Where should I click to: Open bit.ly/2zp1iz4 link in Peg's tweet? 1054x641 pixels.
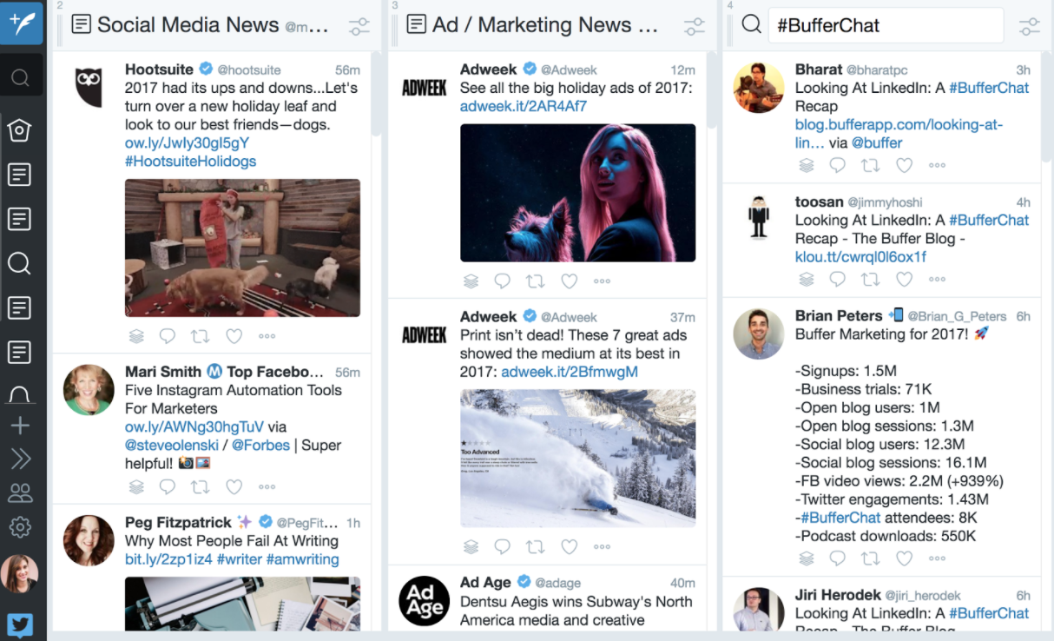tap(168, 559)
